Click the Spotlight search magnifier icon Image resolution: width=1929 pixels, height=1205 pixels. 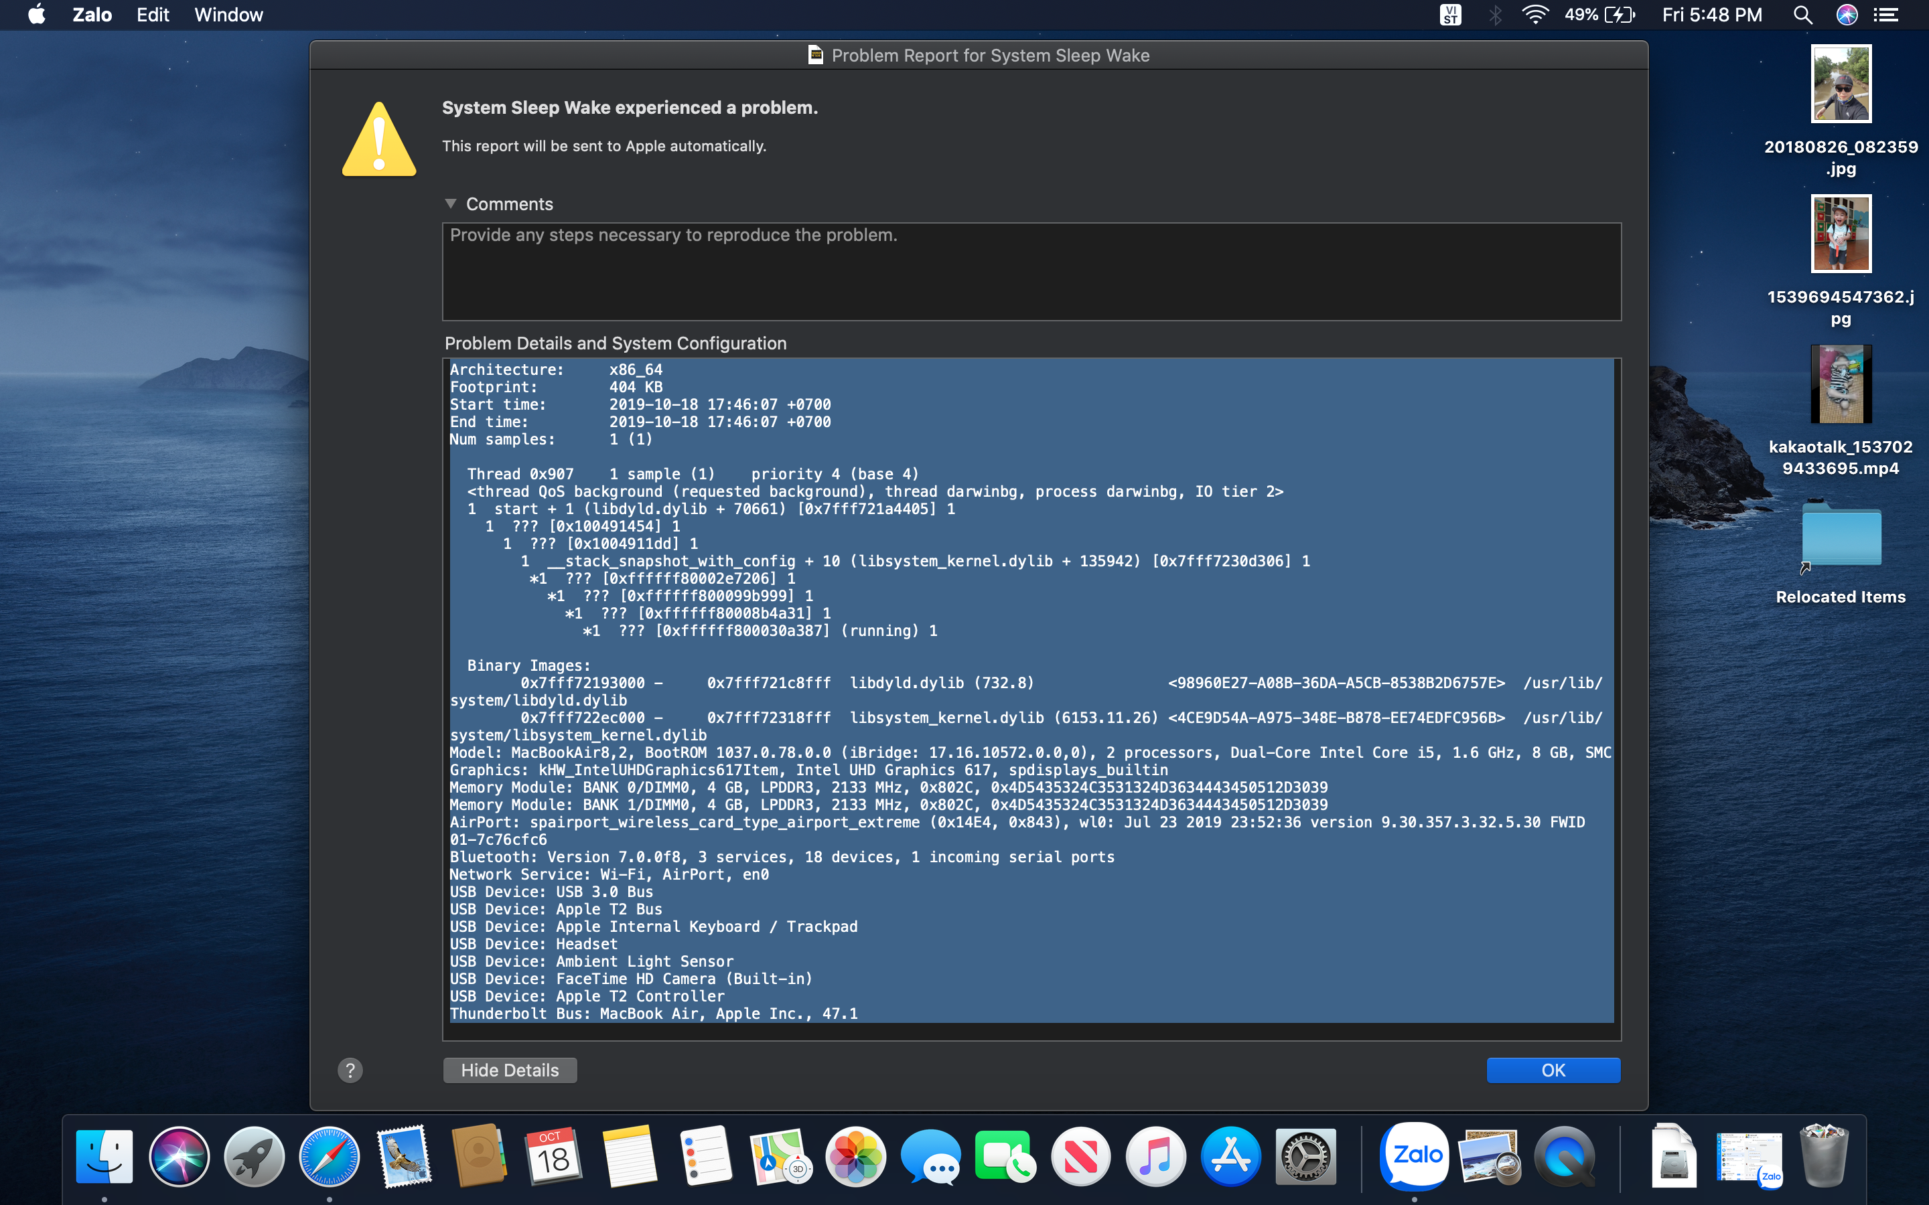click(x=1802, y=15)
